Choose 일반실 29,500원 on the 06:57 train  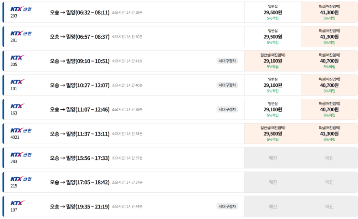click(273, 36)
